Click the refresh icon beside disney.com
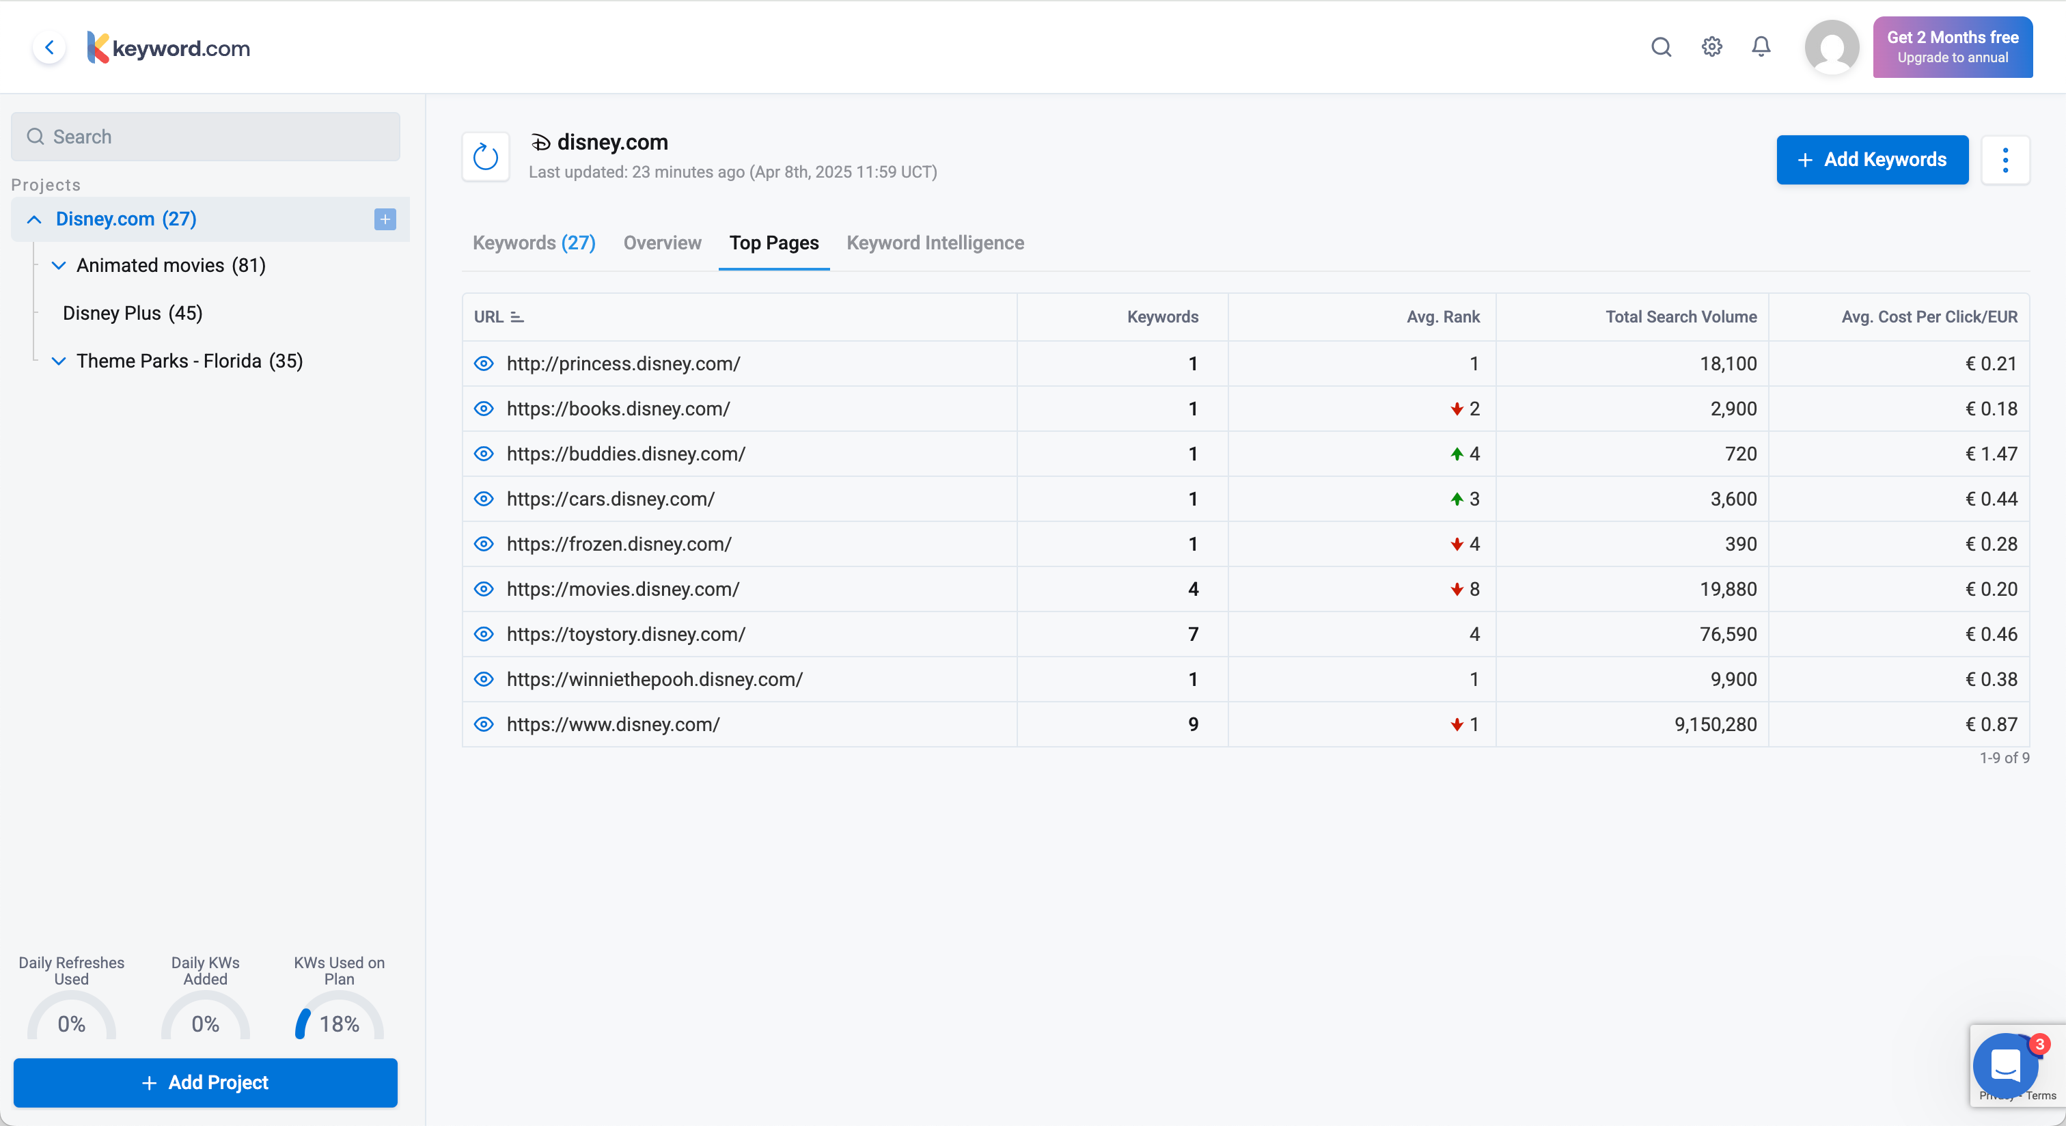Viewport: 2066px width, 1126px height. pos(485,157)
